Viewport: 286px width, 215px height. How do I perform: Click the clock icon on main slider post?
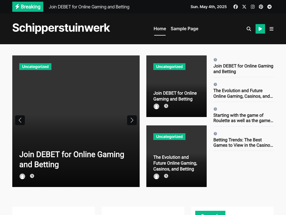click(32, 176)
